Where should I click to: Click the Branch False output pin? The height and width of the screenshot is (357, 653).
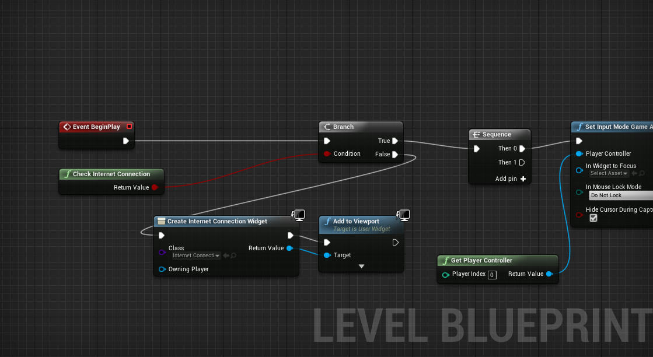tap(395, 155)
